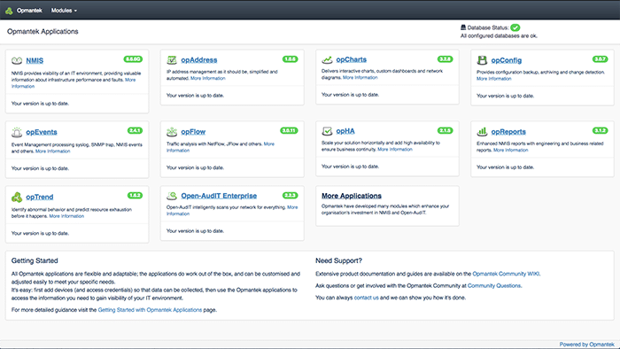
Task: Click the NMIS application icon
Action: point(17,60)
